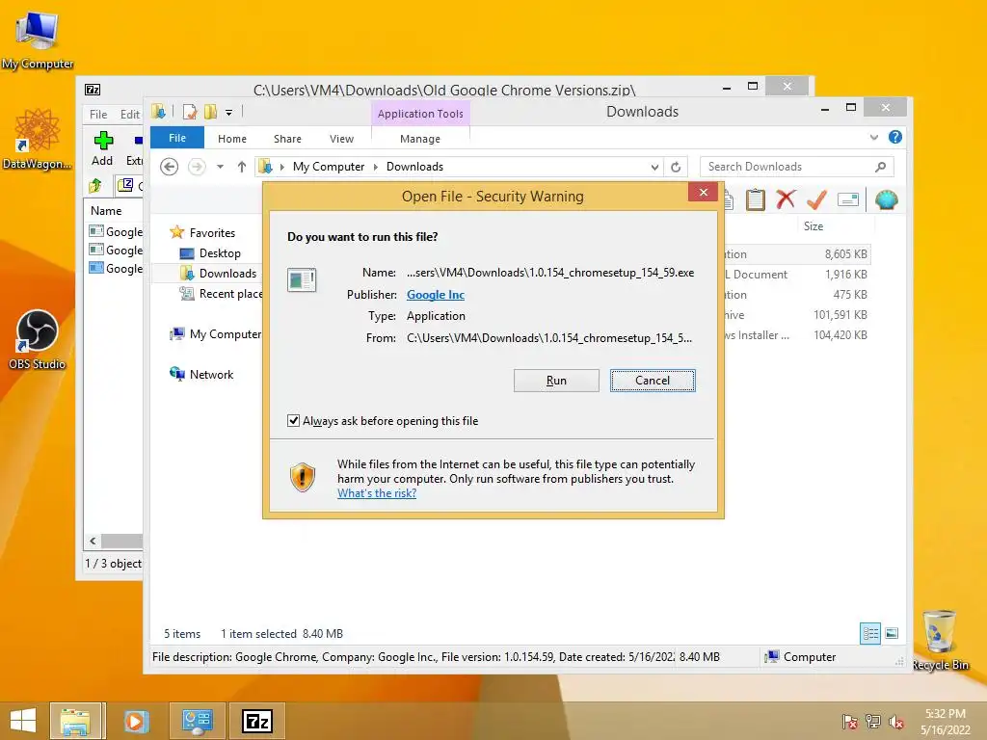Click the green Add button in 7-Zip
Image resolution: width=987 pixels, height=740 pixels.
(x=102, y=148)
